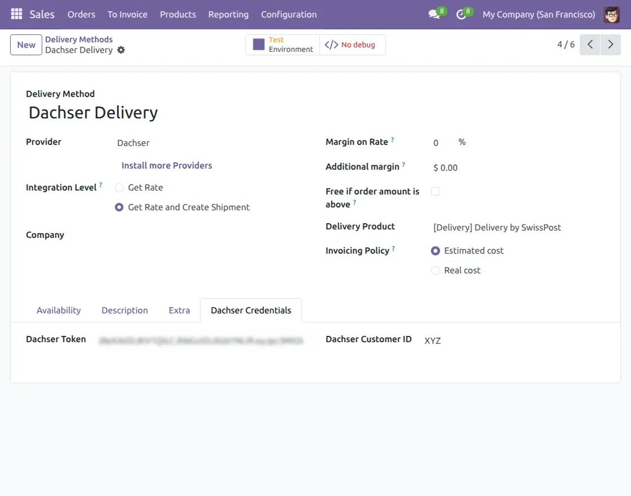Open the apps grid menu icon
Image resolution: width=631 pixels, height=496 pixels.
tap(16, 14)
